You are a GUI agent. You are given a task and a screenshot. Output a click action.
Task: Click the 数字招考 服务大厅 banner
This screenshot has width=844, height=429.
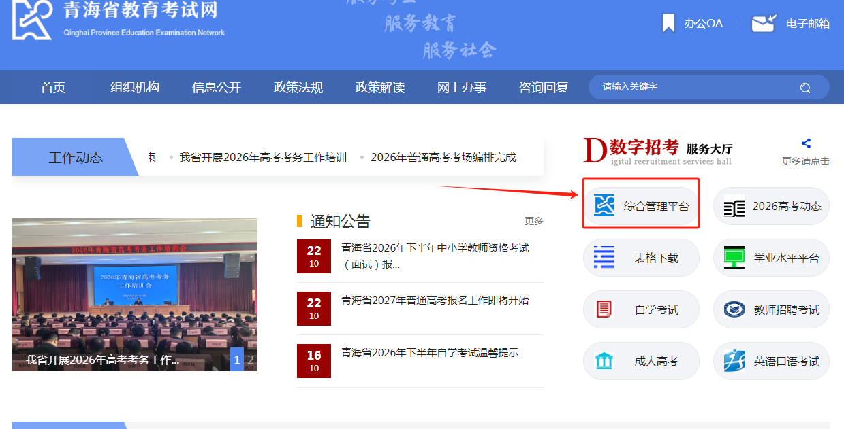coord(658,151)
